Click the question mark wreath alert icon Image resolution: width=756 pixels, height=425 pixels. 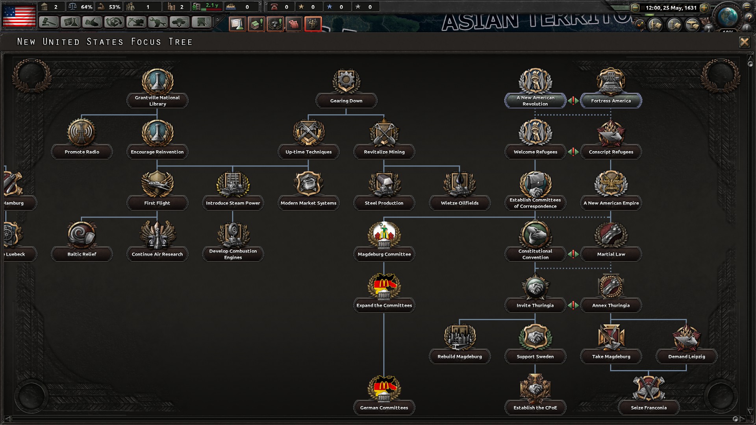tap(275, 24)
